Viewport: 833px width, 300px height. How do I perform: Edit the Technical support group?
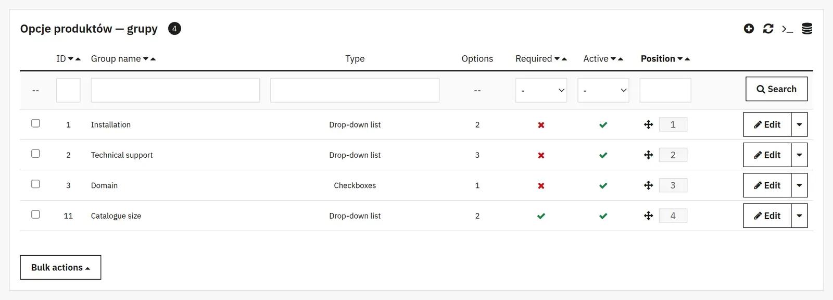coord(767,155)
